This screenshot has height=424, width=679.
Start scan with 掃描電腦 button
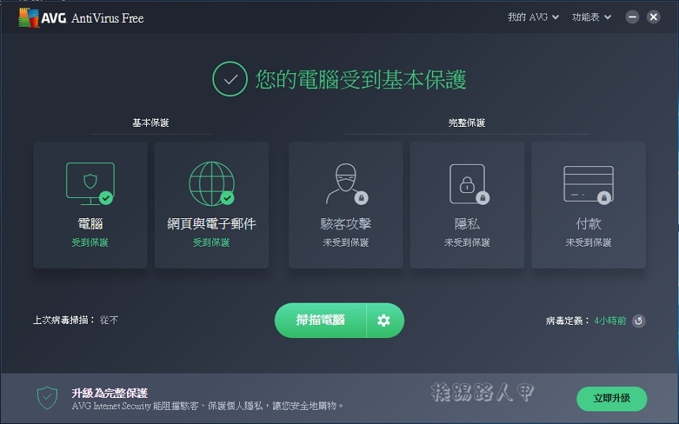(321, 320)
